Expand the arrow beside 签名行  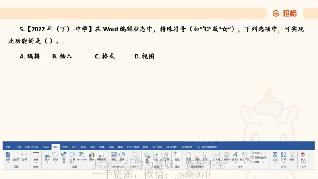(x=266, y=153)
